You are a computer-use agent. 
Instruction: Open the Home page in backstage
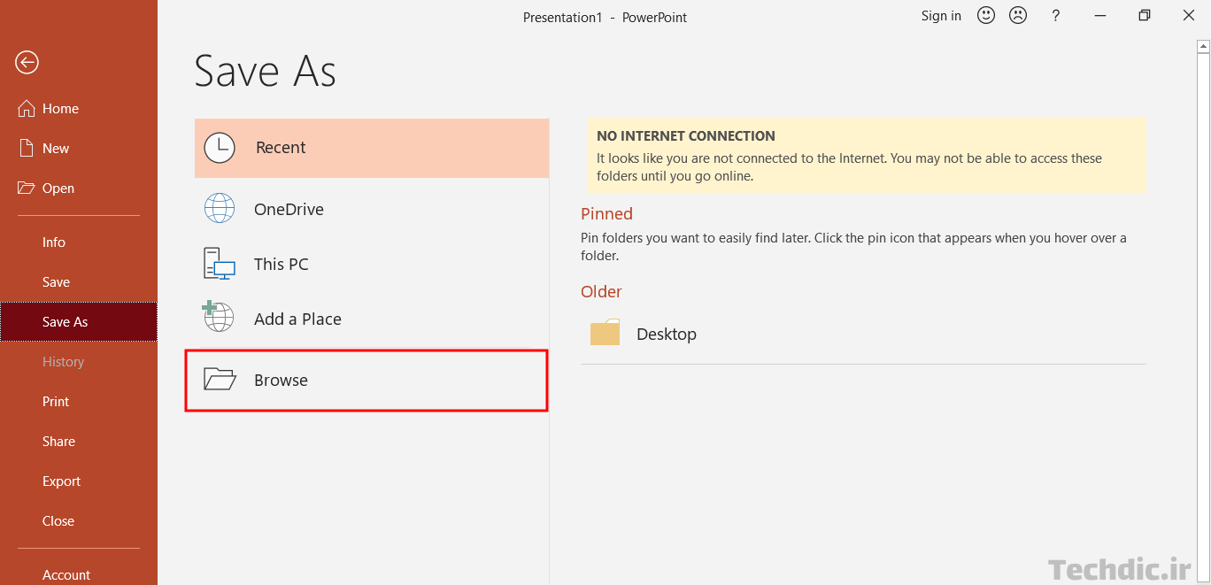coord(79,109)
